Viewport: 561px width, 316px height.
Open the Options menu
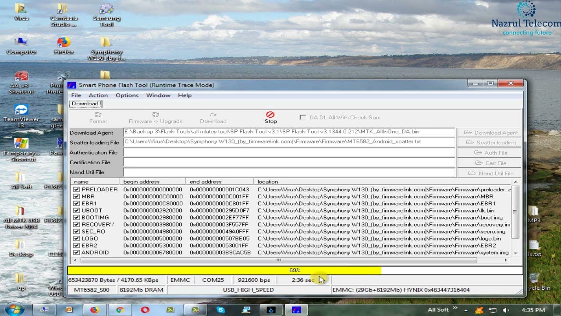(127, 95)
